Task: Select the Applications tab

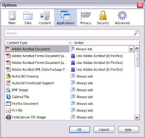Action: [66, 17]
